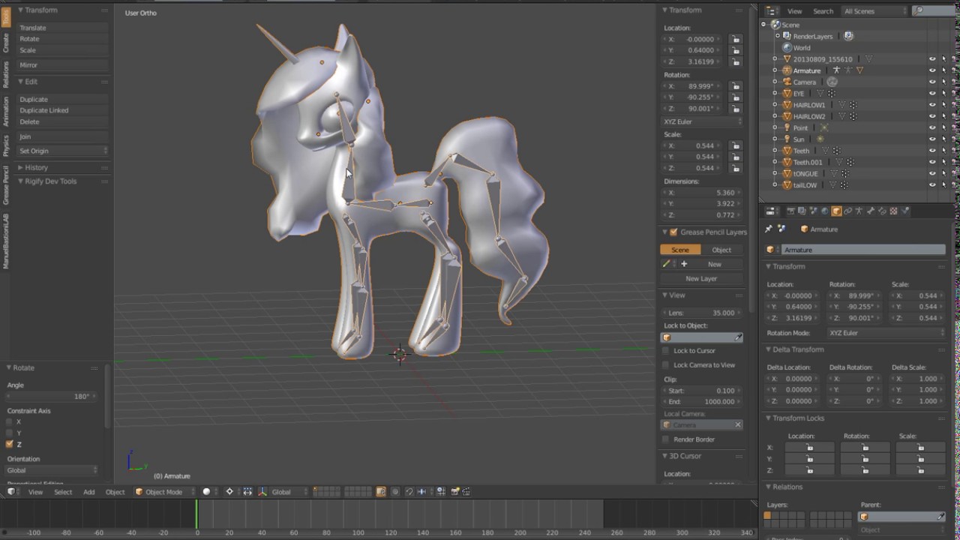Open the Bone Constraints properties tab
This screenshot has width=960, height=540.
(x=881, y=211)
